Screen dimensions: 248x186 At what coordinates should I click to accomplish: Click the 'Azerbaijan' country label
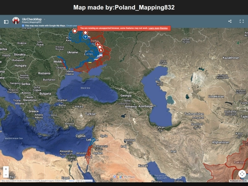(146, 106)
